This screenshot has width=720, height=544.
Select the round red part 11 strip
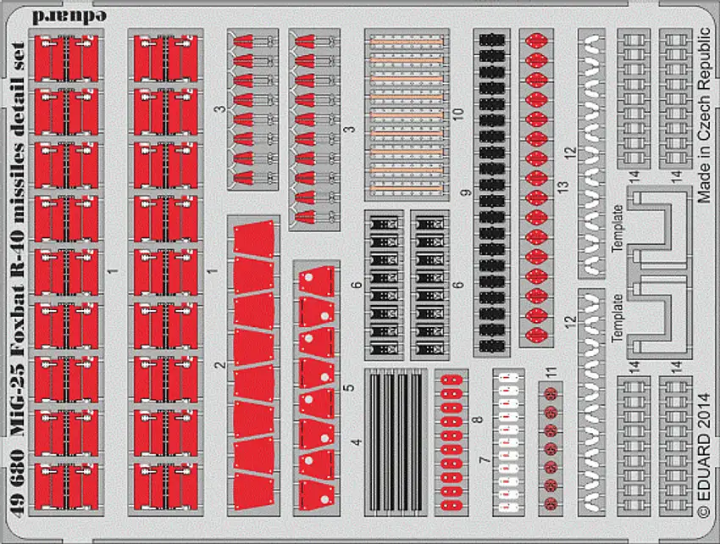click(x=551, y=446)
